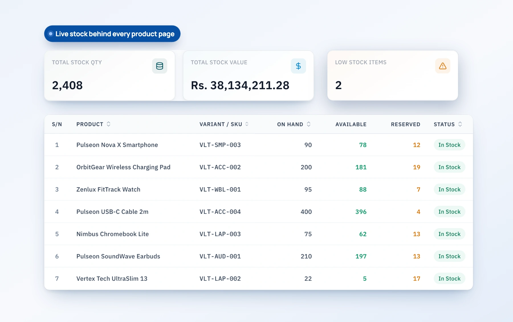Screen dimensions: 513x322
Task: Click the 'Live stock behind every product page' badge
Action: [x=112, y=34]
